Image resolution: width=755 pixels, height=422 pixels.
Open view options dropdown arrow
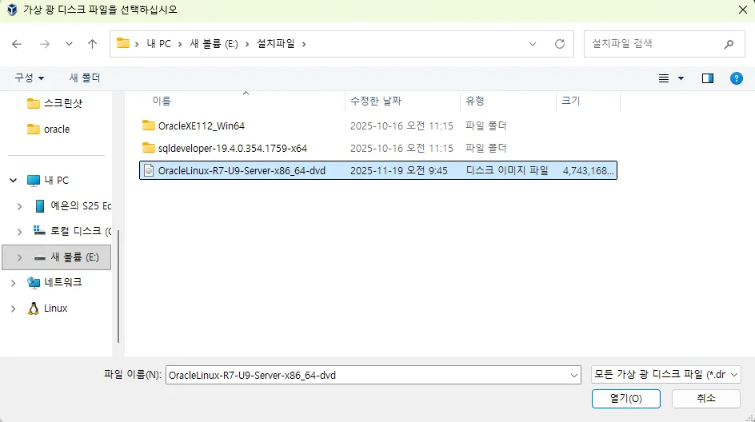coord(681,78)
